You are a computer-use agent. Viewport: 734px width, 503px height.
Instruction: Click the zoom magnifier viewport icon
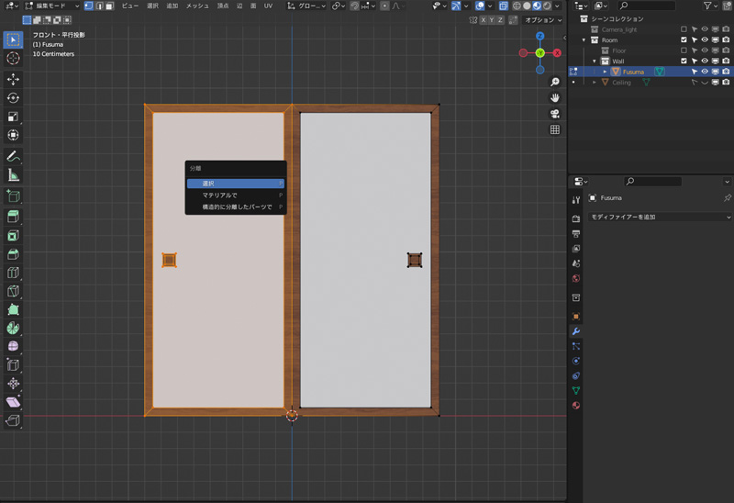point(555,83)
